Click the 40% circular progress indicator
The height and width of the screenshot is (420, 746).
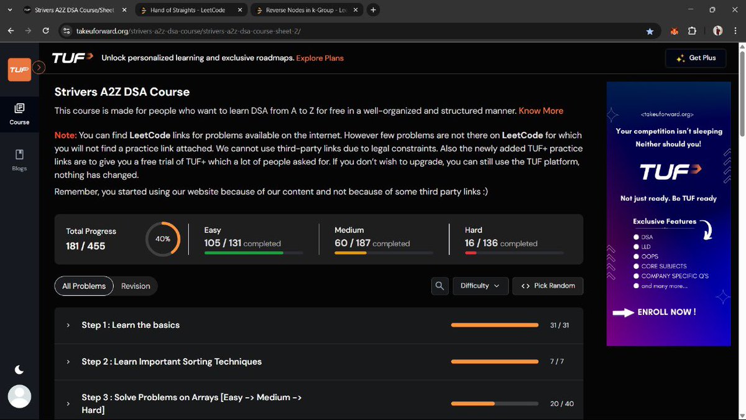click(x=163, y=238)
